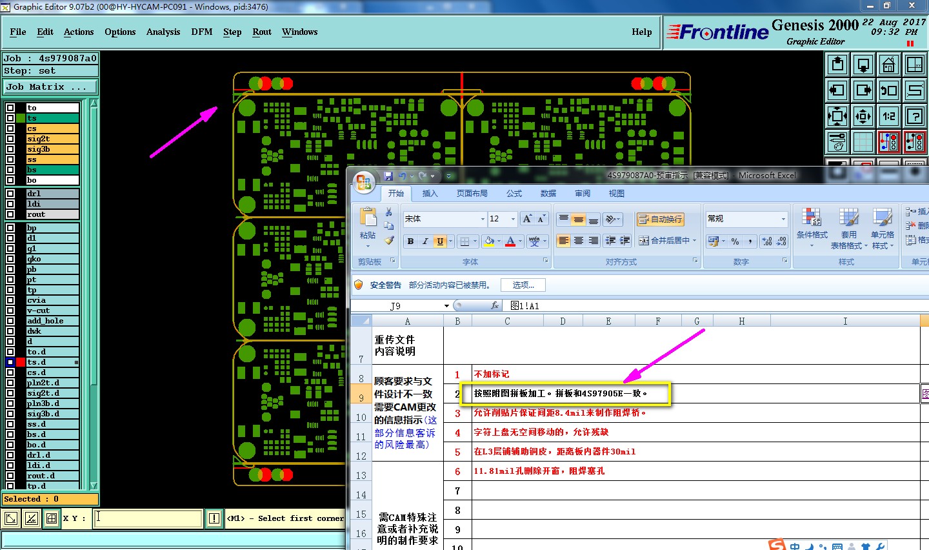929x550 pixels.
Task: Open the font size 12 dropdown
Action: pos(514,219)
